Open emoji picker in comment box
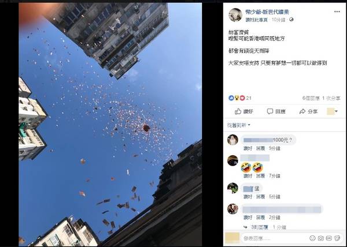 point(312,238)
